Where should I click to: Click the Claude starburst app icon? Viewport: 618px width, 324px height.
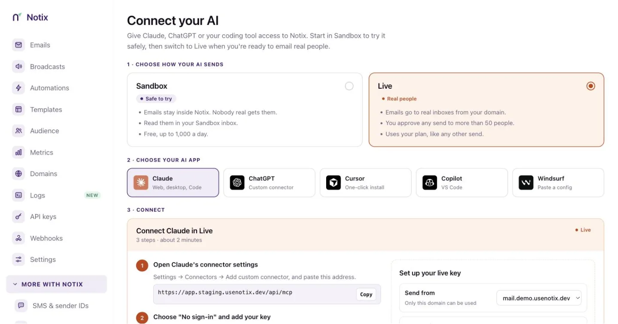click(141, 183)
